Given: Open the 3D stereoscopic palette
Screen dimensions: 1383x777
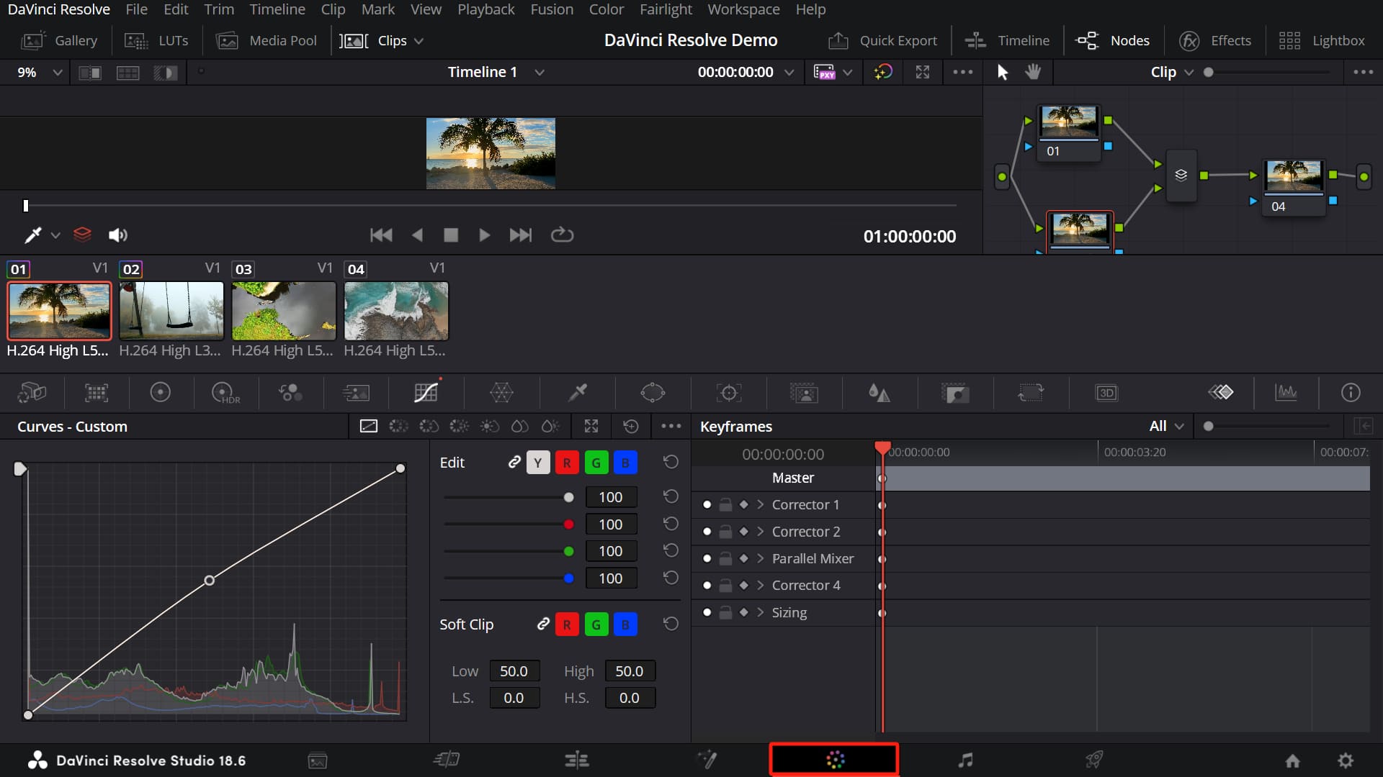Looking at the screenshot, I should point(1106,393).
